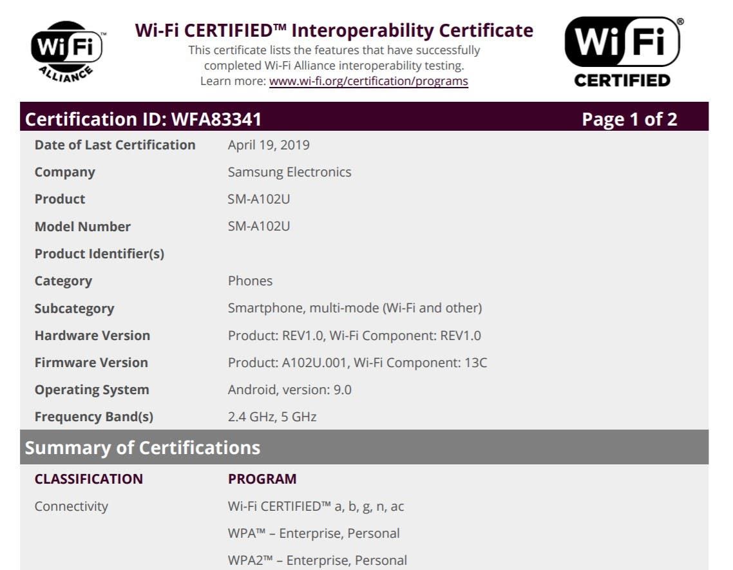
Task: Select the WPA – Enterprise, Personal line
Action: (x=314, y=533)
